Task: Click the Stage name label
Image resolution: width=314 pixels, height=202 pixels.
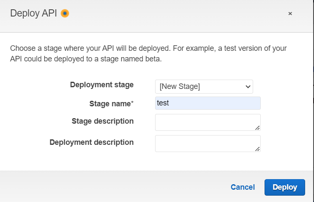Action: pos(110,103)
